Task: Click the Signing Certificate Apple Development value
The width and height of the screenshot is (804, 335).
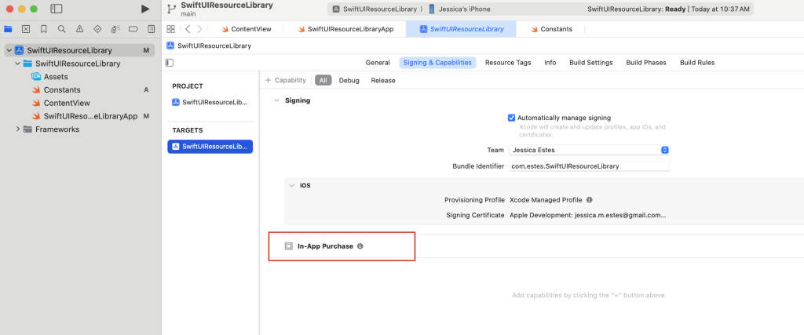Action: (x=587, y=215)
